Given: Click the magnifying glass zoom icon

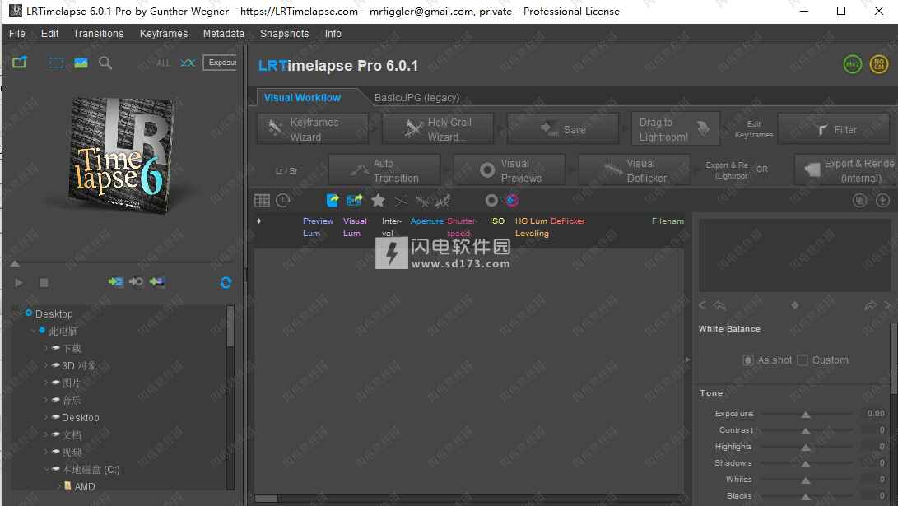Looking at the screenshot, I should tap(105, 63).
